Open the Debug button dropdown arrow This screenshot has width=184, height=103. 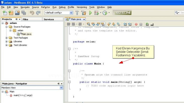click(101, 12)
